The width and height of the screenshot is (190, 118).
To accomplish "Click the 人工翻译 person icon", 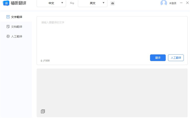I will click(8, 36).
